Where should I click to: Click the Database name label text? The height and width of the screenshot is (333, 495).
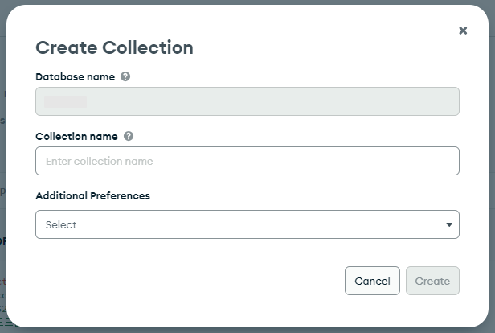(75, 77)
